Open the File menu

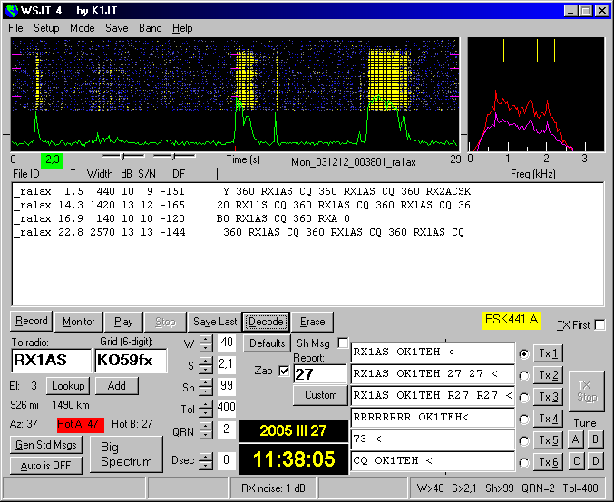15,28
